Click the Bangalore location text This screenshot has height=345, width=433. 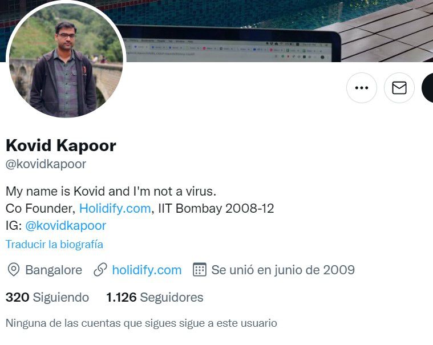(54, 270)
